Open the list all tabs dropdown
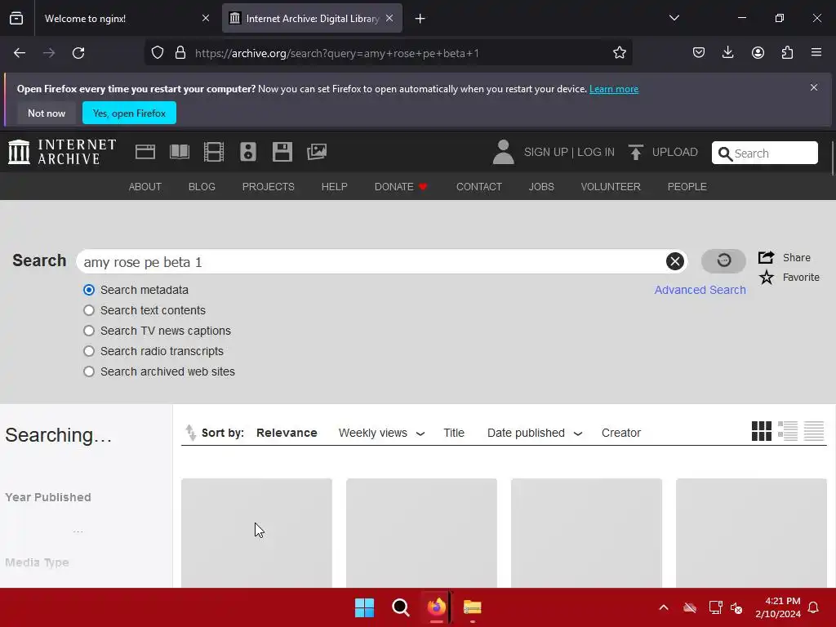Screen dimensions: 836x627 click(674, 18)
